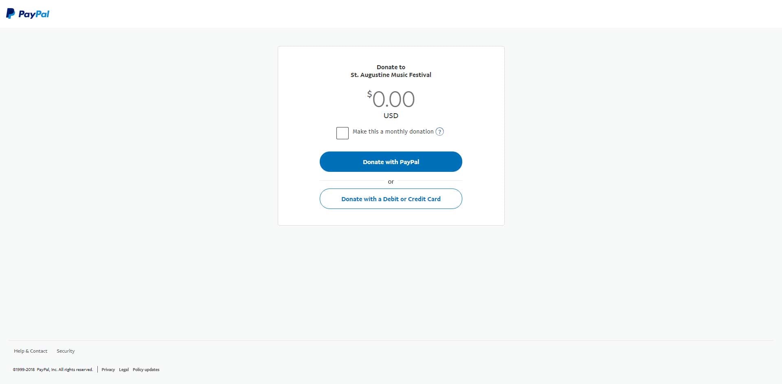Open the monthly donation help question-mark icon
This screenshot has width=782, height=384.
click(x=439, y=132)
